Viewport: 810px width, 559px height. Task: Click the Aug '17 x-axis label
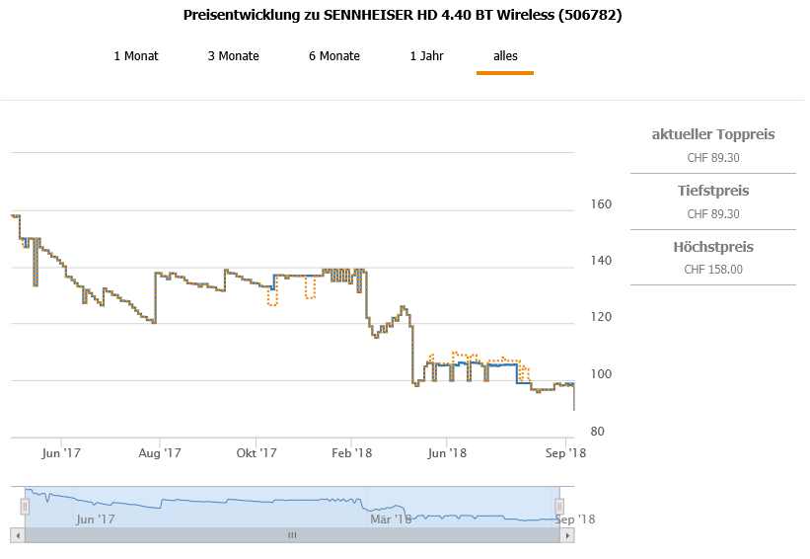pyautogui.click(x=160, y=453)
